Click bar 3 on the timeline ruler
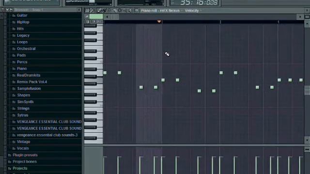This screenshot has height=174, width=310. point(220,22)
